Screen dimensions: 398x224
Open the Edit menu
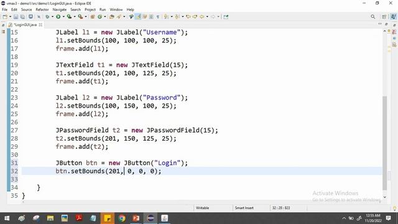click(14, 10)
